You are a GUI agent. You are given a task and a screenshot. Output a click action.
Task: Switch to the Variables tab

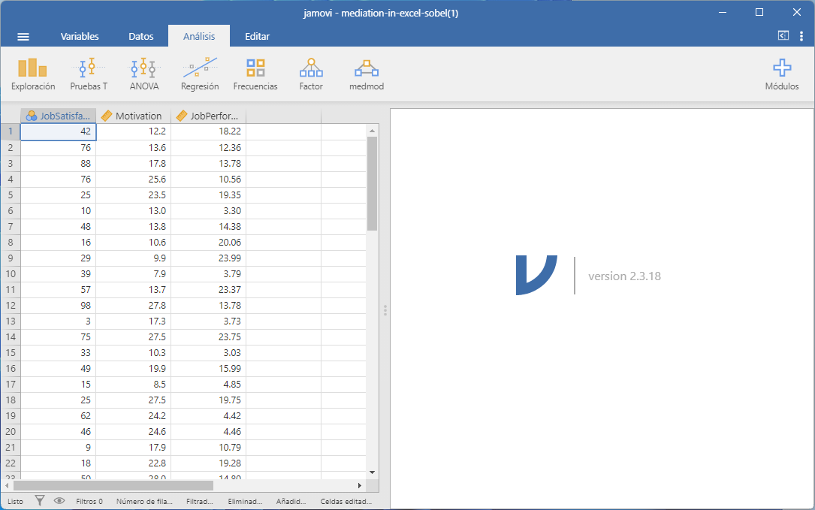(x=80, y=36)
